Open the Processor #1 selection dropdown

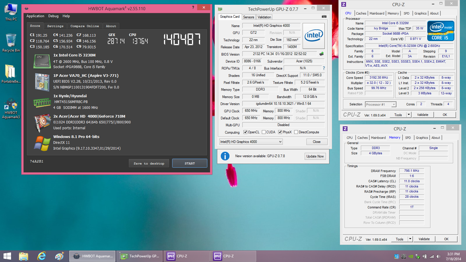[381, 105]
